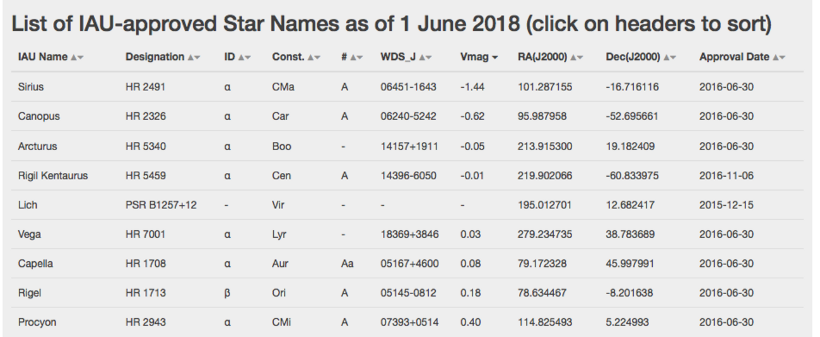This screenshot has width=820, height=337.
Task: Click sort arrows next to WDS_J header
Action: pos(426,57)
